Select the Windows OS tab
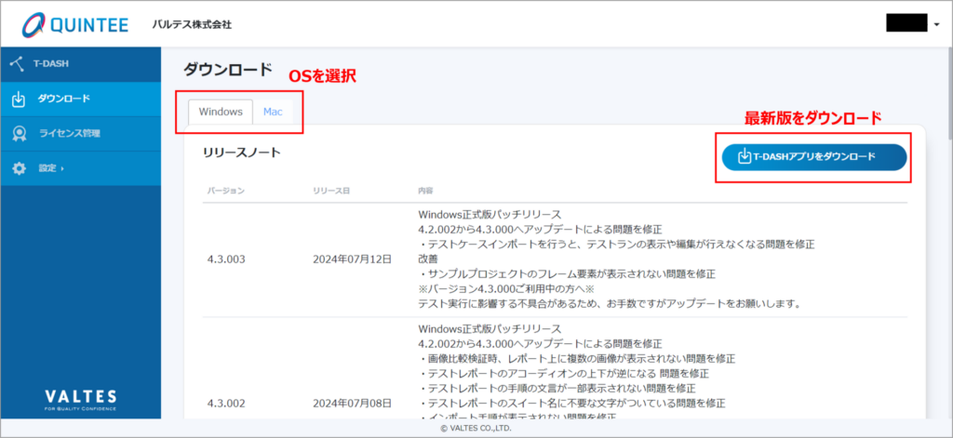This screenshot has width=953, height=438. click(x=221, y=112)
